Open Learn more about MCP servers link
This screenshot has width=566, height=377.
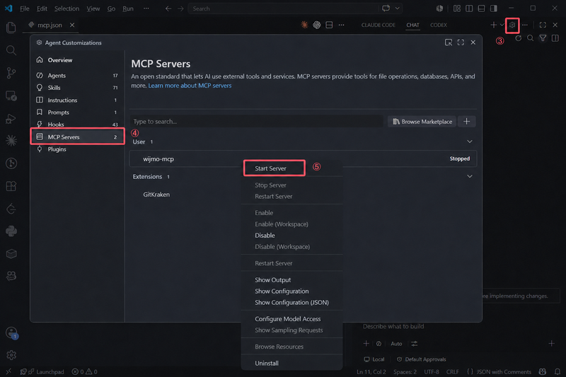[x=190, y=86]
